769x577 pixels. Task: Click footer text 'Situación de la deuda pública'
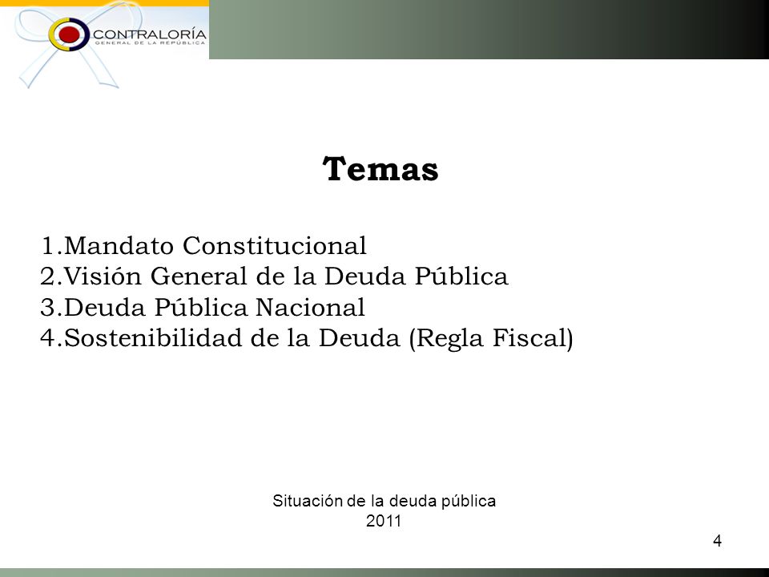[x=384, y=501]
